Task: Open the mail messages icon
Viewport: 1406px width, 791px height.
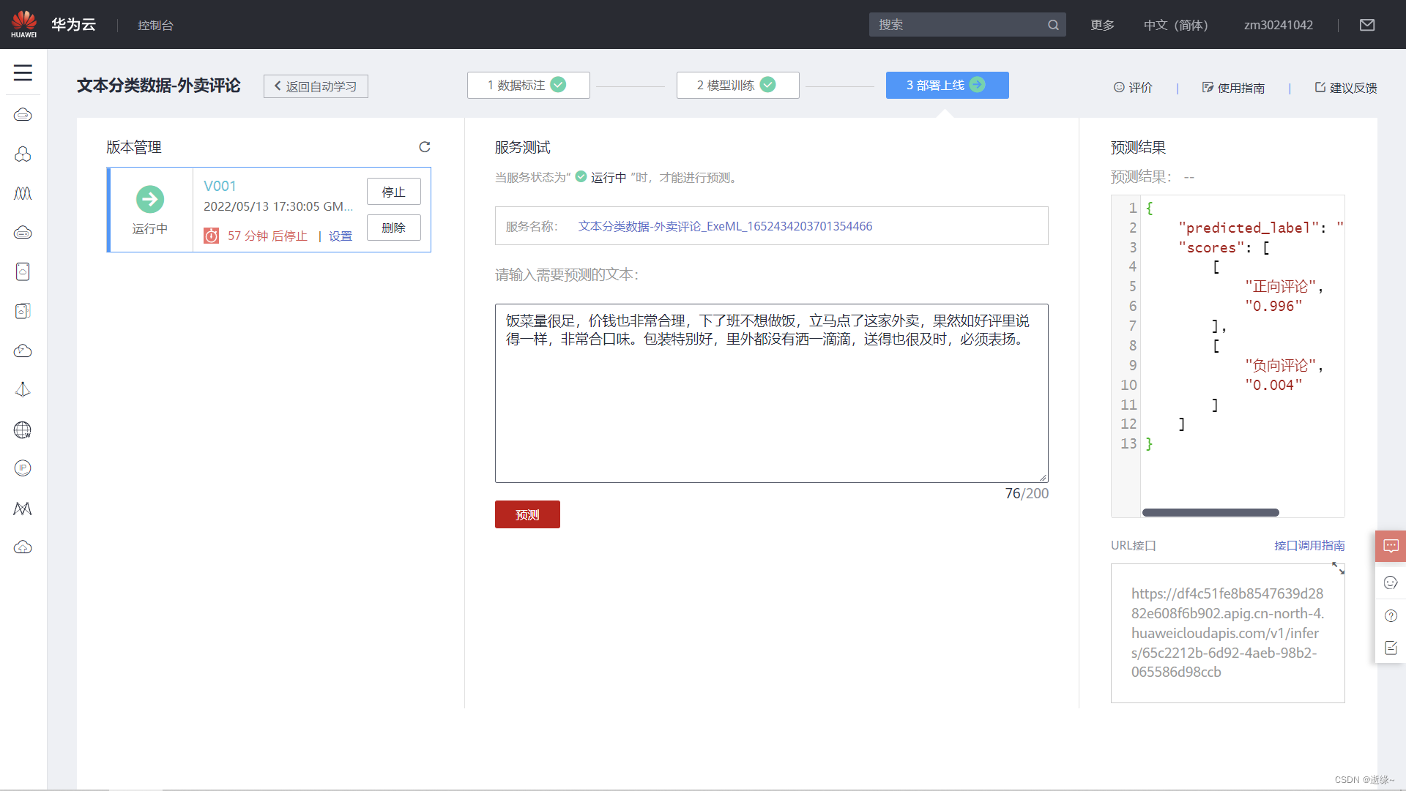Action: tap(1366, 25)
